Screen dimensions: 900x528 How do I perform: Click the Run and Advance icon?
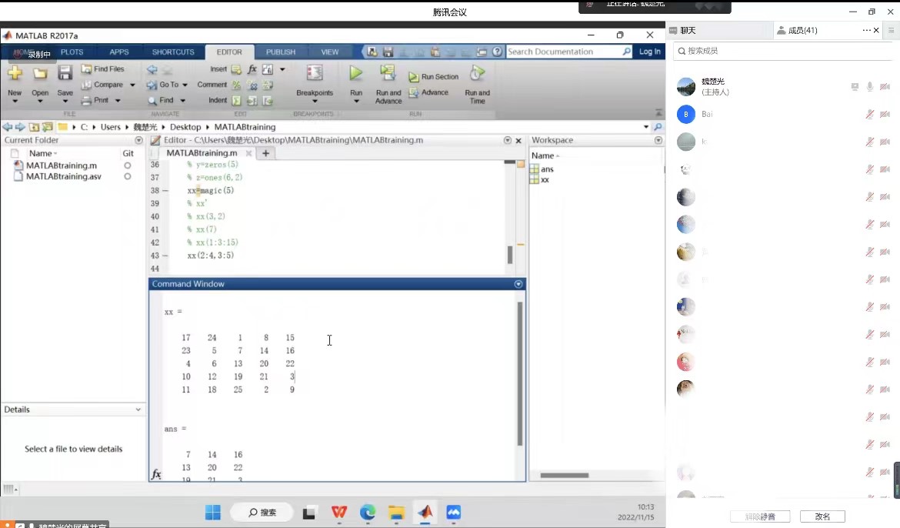click(x=388, y=74)
